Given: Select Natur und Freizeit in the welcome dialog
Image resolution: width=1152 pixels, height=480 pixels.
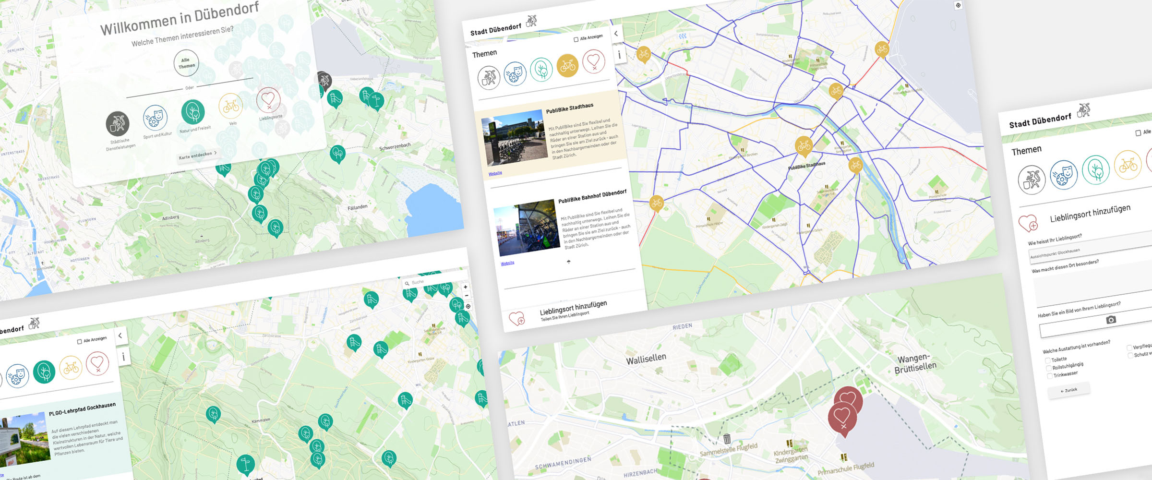Looking at the screenshot, I should point(193,112).
